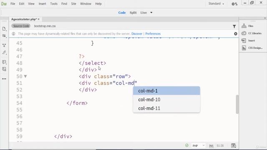Open the Site menu
Viewport: 267px width, 150px height.
coord(73,4)
